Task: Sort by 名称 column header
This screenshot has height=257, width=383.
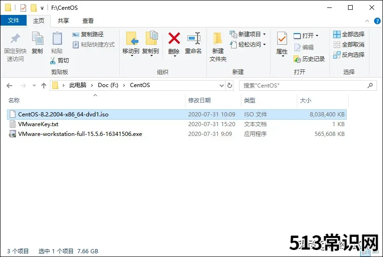Action: click(14, 100)
